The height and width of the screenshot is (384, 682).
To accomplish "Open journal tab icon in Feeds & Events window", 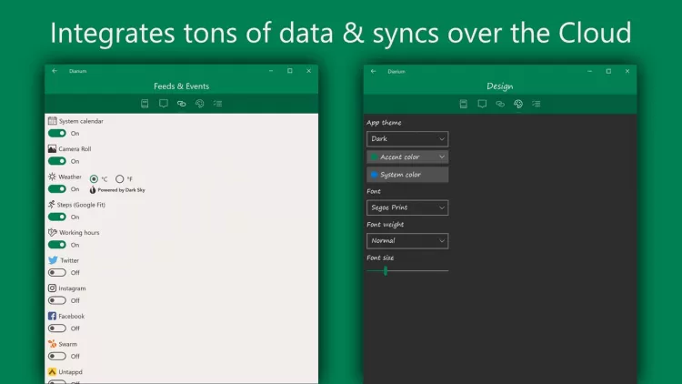I will point(145,104).
